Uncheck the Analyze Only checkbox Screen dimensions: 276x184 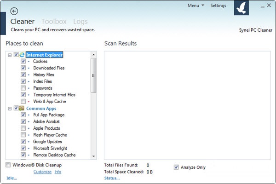click(176, 167)
